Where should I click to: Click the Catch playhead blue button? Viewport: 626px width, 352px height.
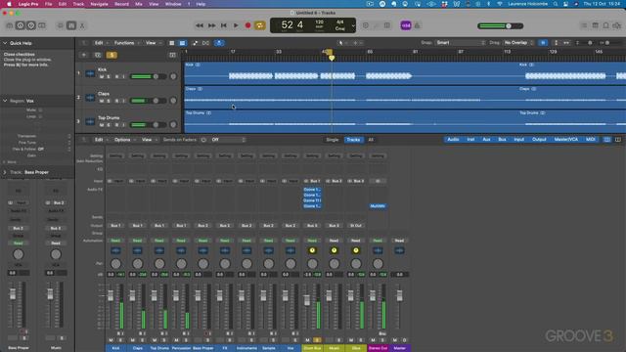click(219, 43)
